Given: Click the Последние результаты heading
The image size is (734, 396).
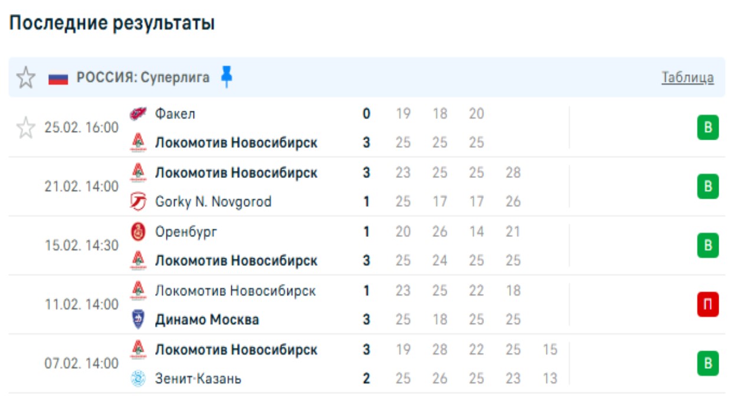Looking at the screenshot, I should pos(112,23).
